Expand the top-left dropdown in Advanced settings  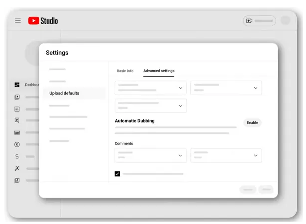[x=150, y=88]
